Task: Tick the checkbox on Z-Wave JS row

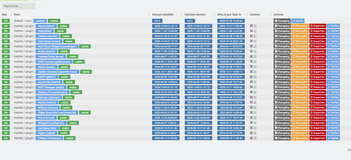Action: pos(255,138)
